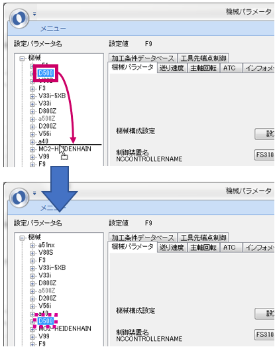
Task: Open the 主軸回転 tab in bottom window
Action: pos(203,247)
